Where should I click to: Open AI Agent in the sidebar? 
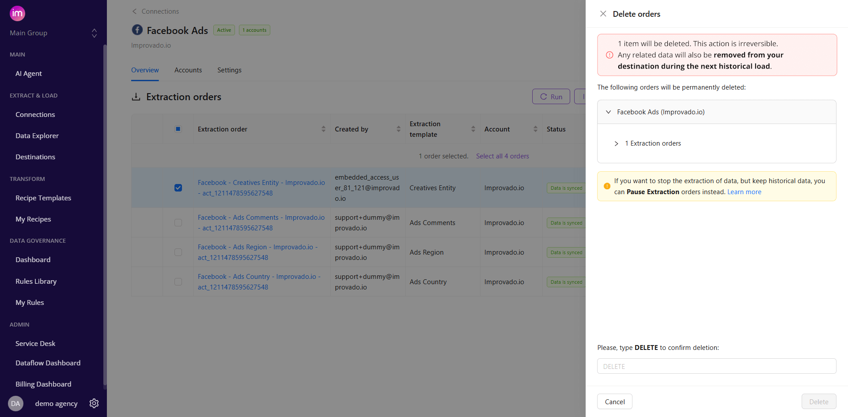click(29, 74)
